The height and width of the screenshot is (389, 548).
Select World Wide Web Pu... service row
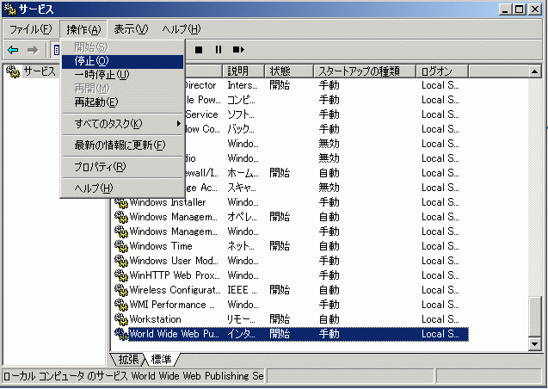[291, 334]
